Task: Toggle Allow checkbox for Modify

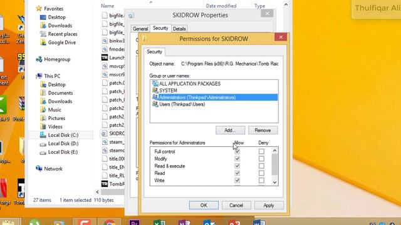Action: point(237,159)
